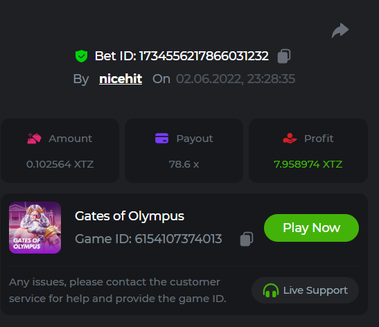Select the Gates of Olympus title
The image size is (379, 327).
click(x=130, y=216)
